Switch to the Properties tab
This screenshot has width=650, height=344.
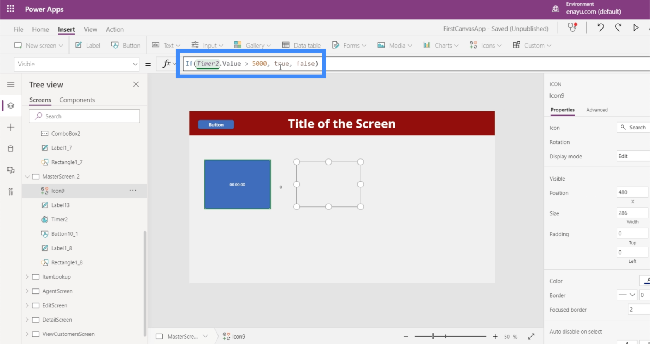coord(562,110)
